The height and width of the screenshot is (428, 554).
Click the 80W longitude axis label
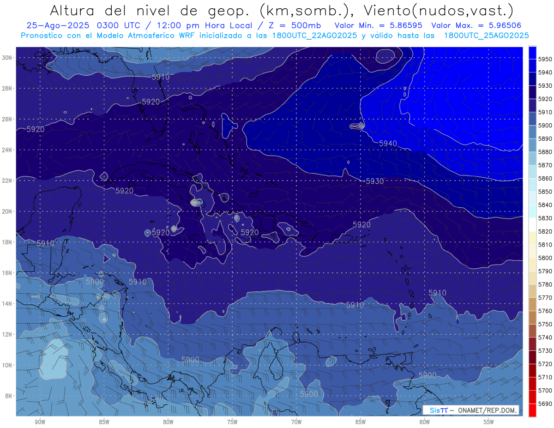coord(168,422)
